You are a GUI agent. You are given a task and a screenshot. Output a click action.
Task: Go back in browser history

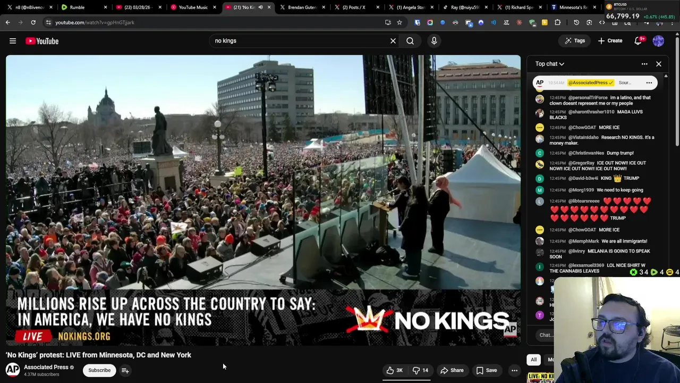7,22
